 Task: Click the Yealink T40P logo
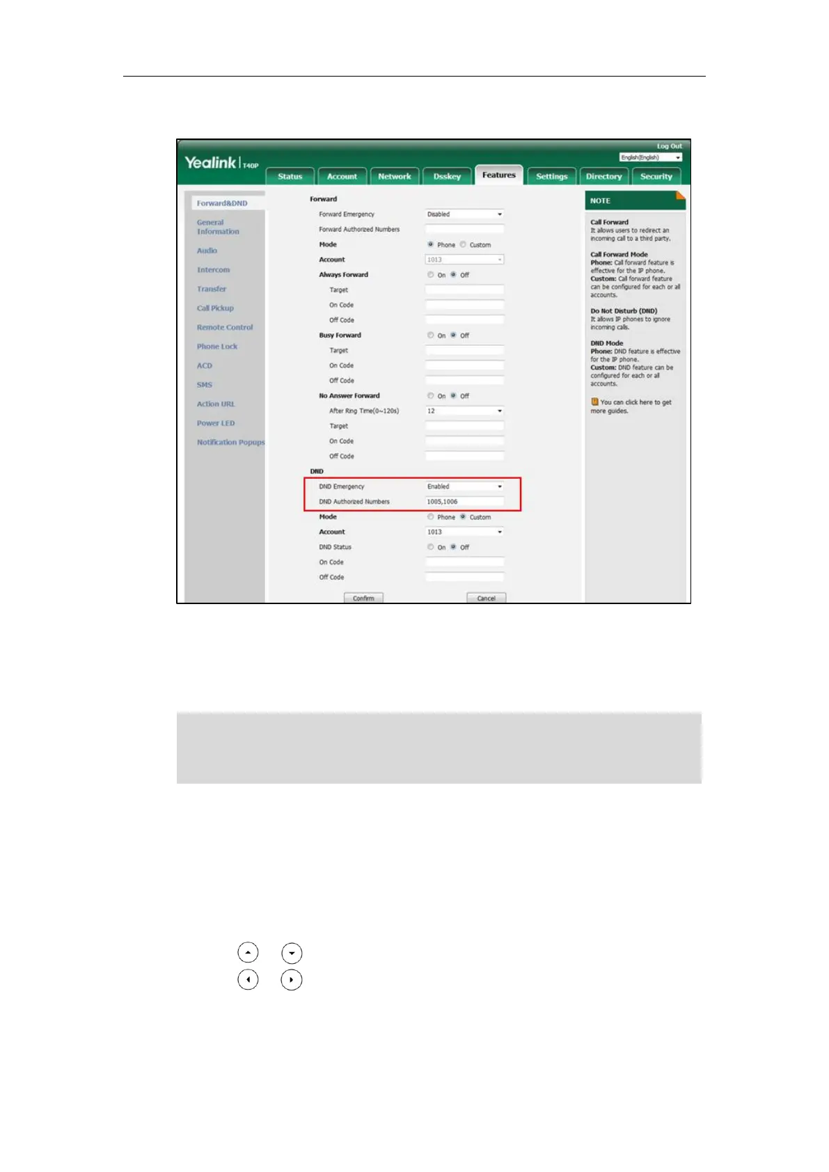pos(221,163)
